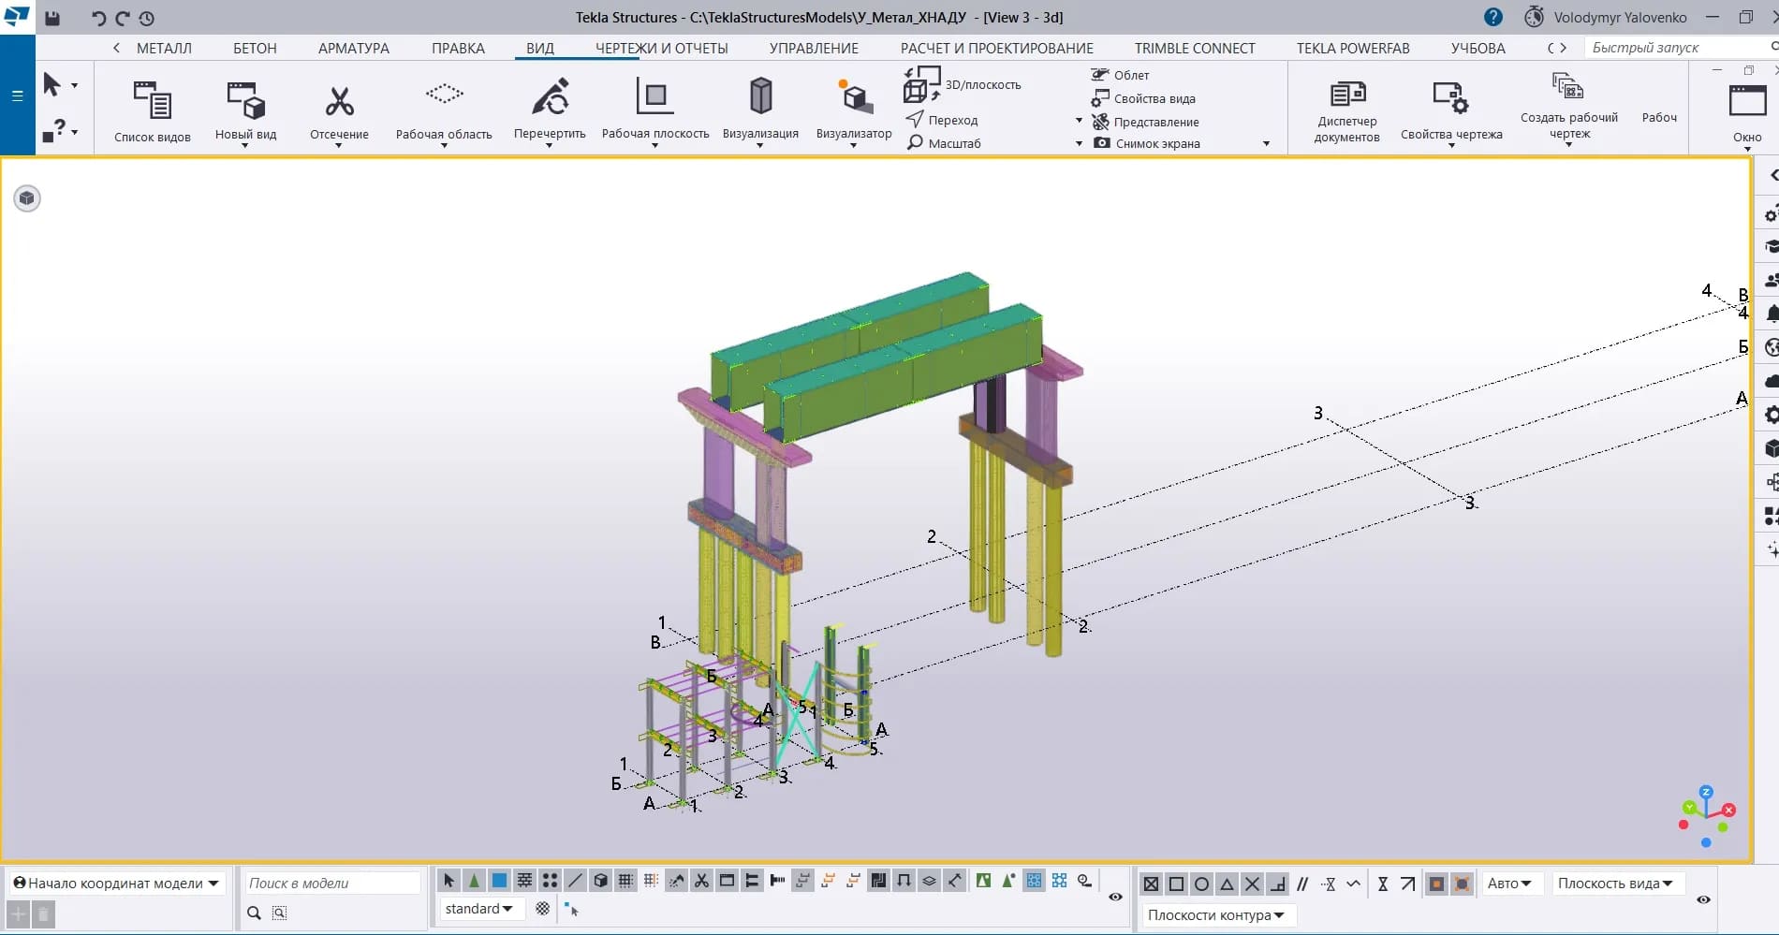Click the view cube icon in viewport
This screenshot has height=935, width=1779.
[x=27, y=198]
